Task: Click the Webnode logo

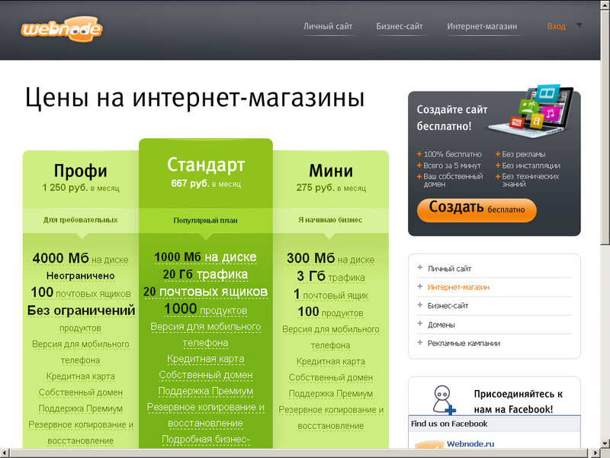Action: pos(62,29)
